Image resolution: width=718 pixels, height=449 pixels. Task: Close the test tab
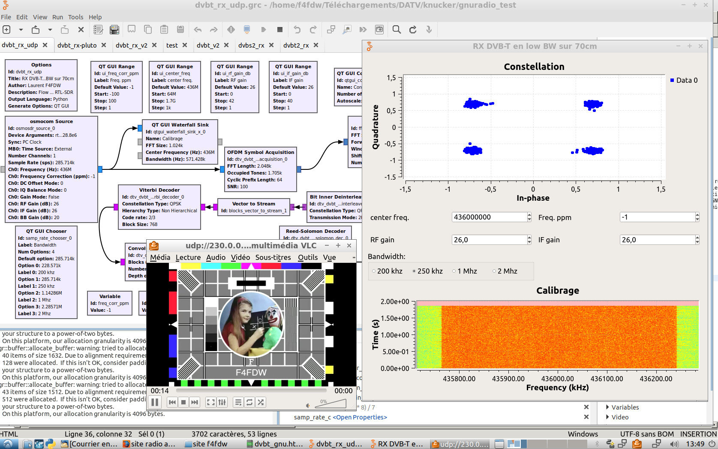click(x=185, y=45)
